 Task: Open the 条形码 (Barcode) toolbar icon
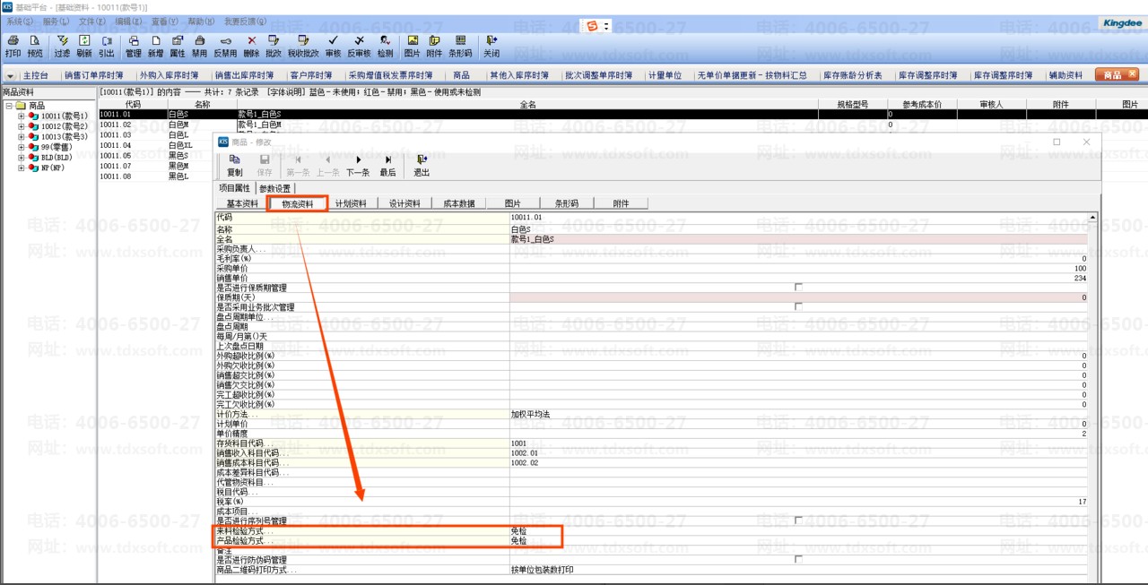[460, 45]
